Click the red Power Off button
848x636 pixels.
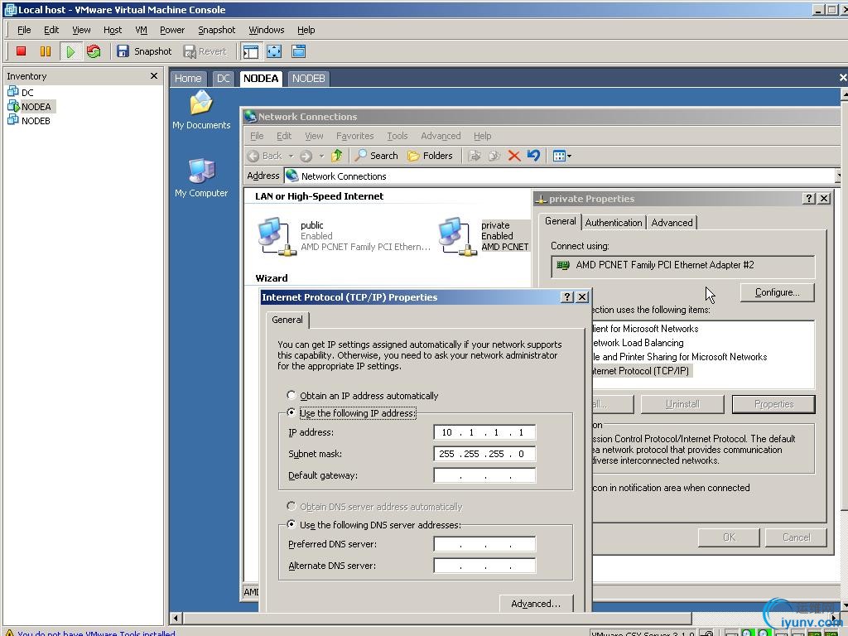pyautogui.click(x=21, y=51)
